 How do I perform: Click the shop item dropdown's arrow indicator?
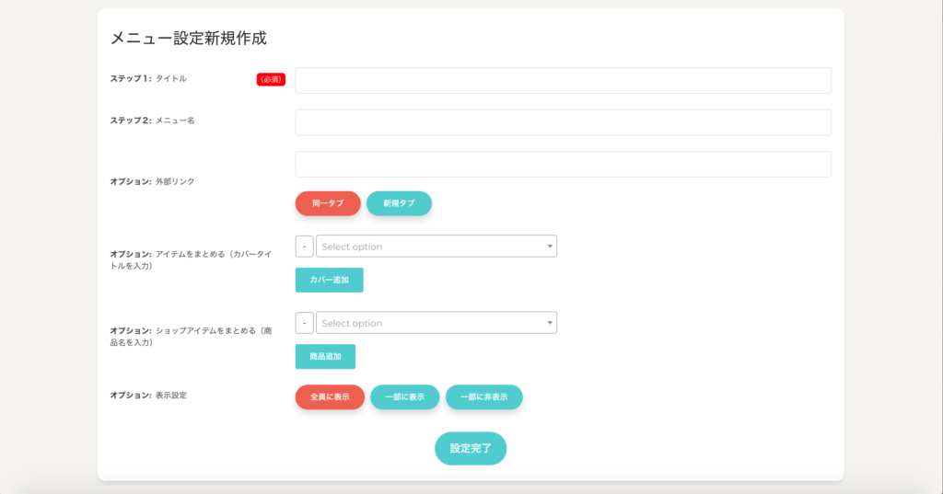click(x=550, y=323)
